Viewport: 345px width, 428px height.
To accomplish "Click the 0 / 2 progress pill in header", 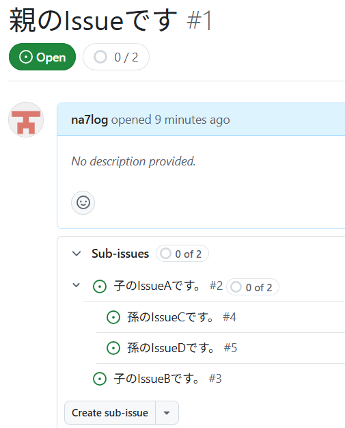I will pyautogui.click(x=116, y=57).
